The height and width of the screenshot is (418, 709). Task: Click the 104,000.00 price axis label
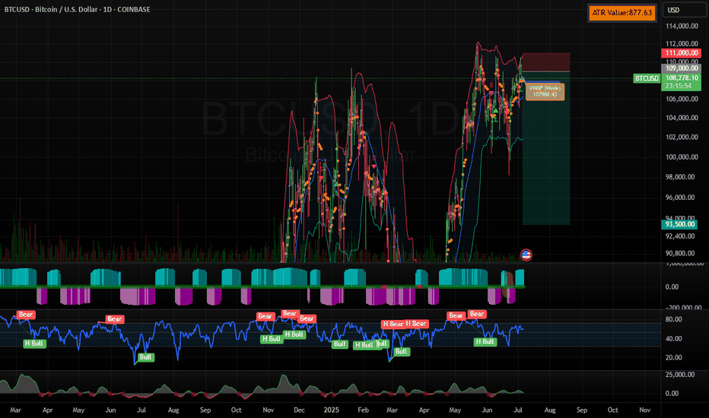pos(682,118)
